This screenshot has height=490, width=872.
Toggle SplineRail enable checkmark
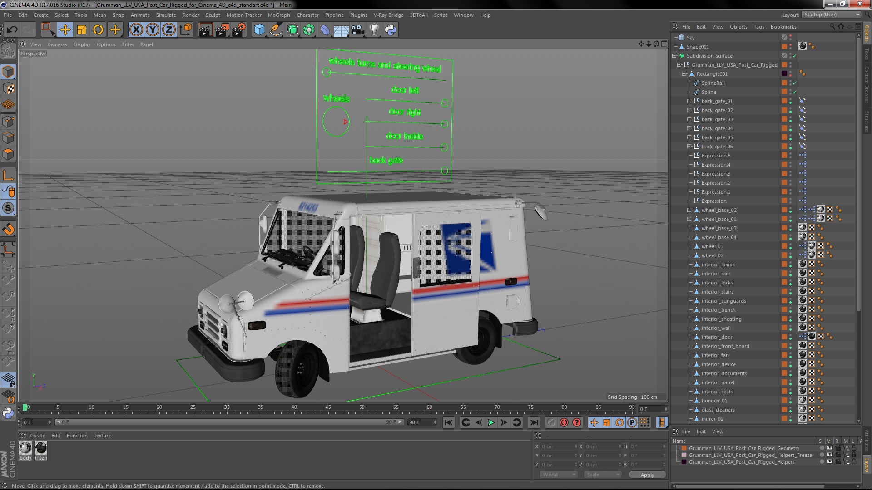795,83
